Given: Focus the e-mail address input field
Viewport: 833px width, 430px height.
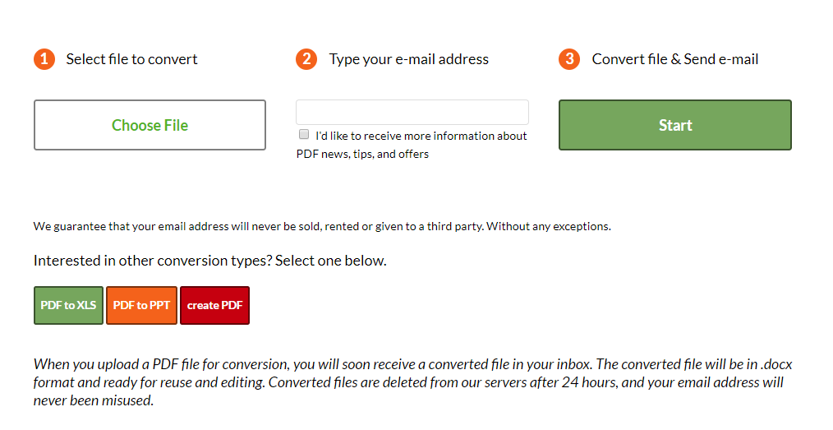Looking at the screenshot, I should point(412,113).
